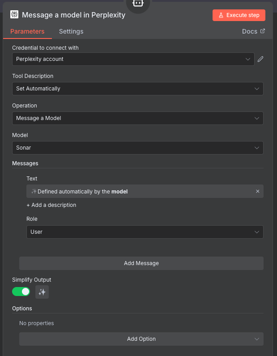
Task: Click the Execute step button
Action: tap(239, 15)
